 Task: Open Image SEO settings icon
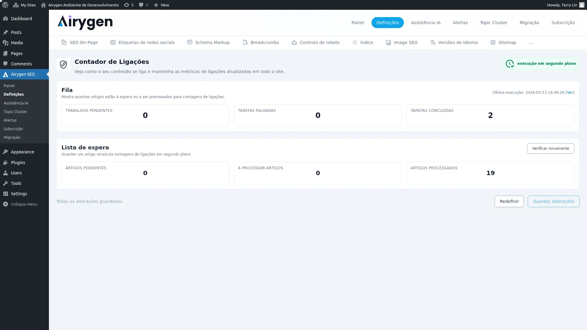(388, 42)
